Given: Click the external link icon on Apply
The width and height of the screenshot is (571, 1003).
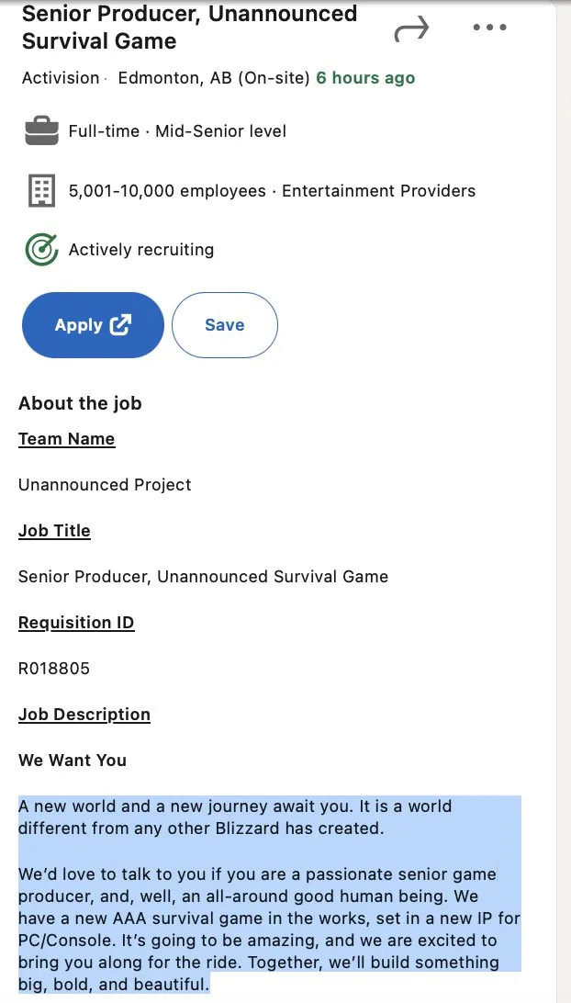Looking at the screenshot, I should (120, 325).
